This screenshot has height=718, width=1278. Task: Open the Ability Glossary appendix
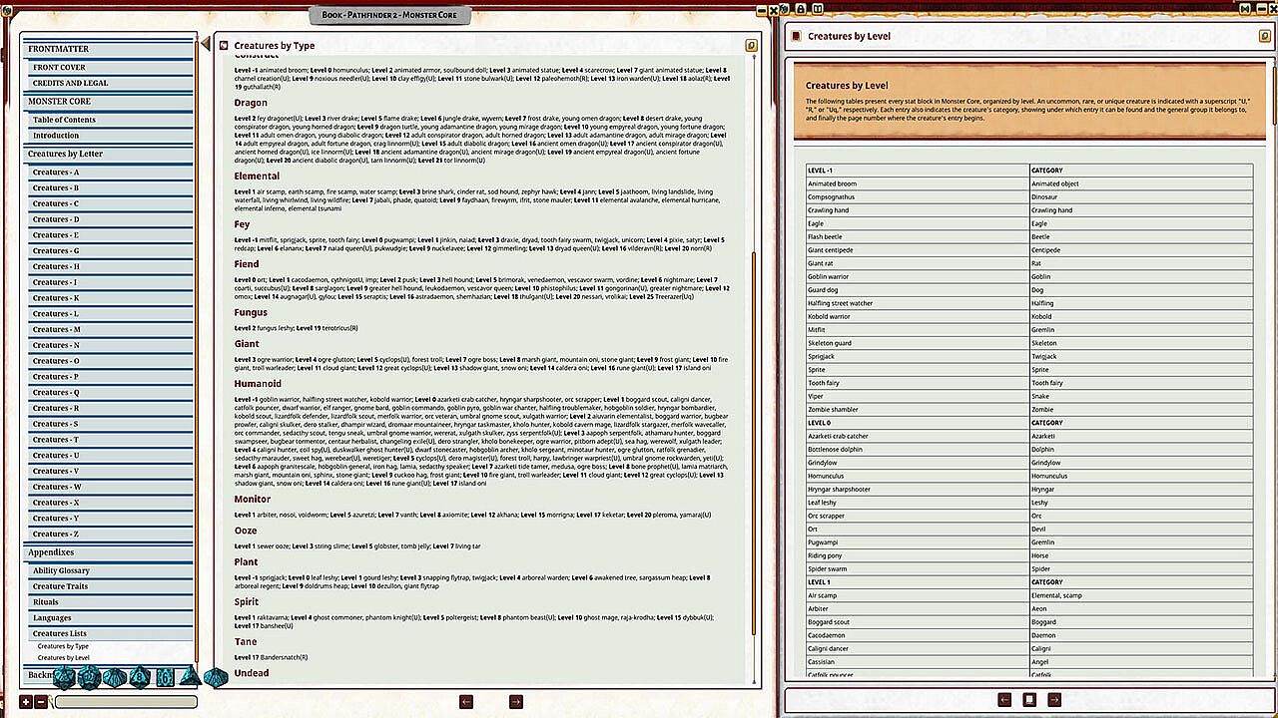(x=110, y=571)
